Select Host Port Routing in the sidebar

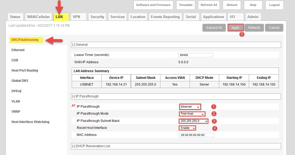24,70
